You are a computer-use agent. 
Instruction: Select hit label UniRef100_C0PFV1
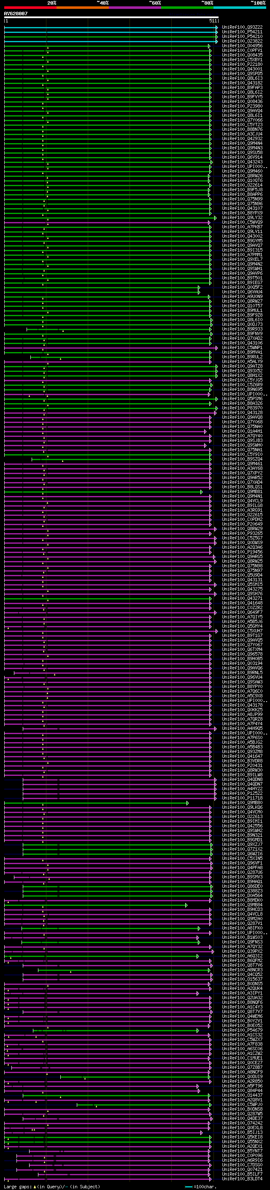pyautogui.click(x=242, y=50)
